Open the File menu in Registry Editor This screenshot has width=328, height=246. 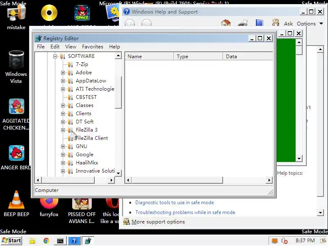41,47
